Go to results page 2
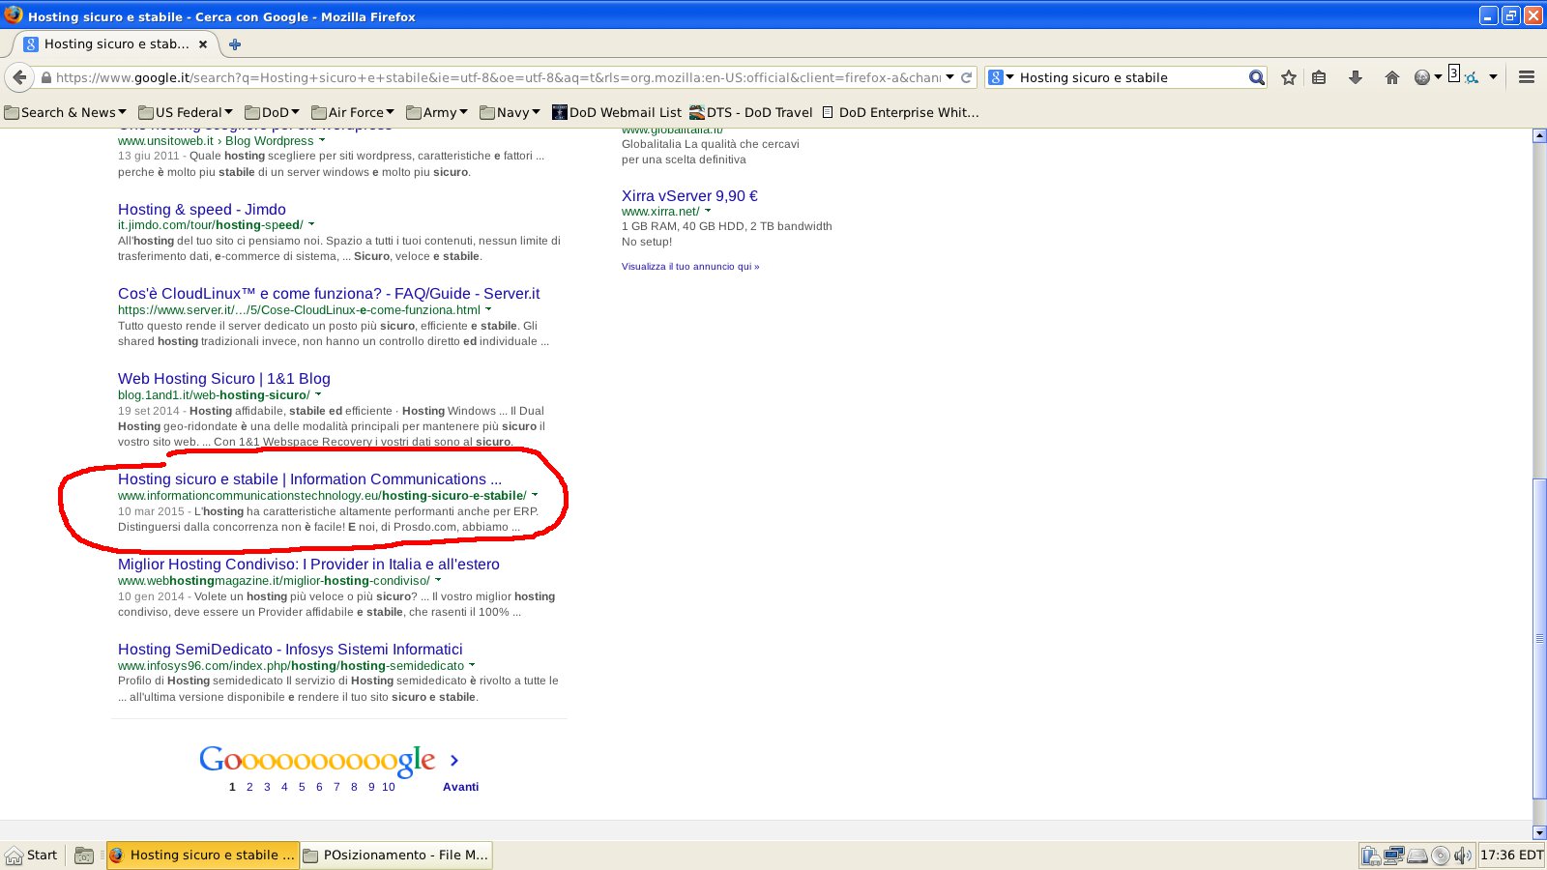Screen dimensions: 1547x870 pos(249,787)
